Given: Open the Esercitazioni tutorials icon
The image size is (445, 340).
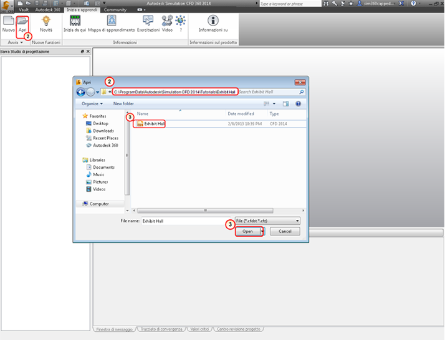Looking at the screenshot, I should 148,21.
